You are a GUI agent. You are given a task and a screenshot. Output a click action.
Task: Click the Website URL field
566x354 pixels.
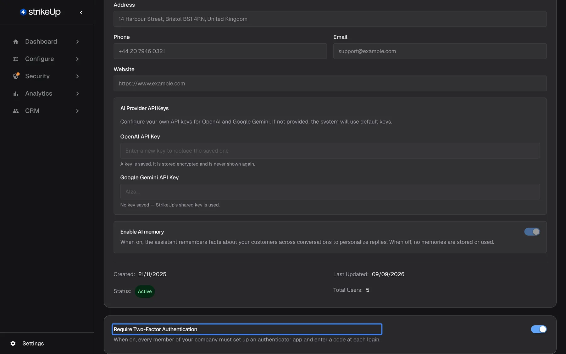coord(330,83)
